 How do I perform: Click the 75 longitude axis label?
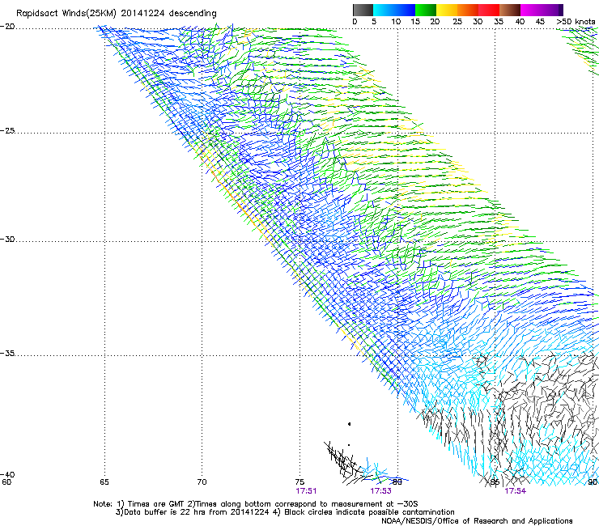point(299,482)
